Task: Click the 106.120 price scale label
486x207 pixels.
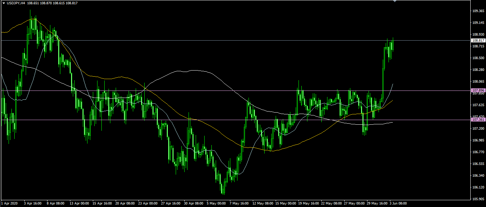Action: pyautogui.click(x=478, y=187)
